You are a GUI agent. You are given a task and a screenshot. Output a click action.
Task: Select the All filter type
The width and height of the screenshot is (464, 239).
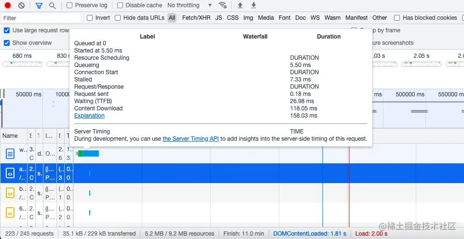[172, 18]
